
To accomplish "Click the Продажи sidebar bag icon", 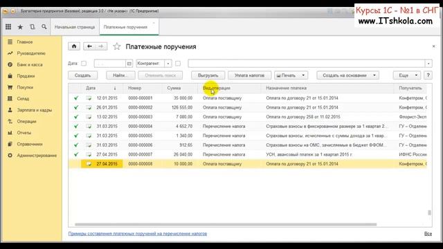I will point(10,75).
